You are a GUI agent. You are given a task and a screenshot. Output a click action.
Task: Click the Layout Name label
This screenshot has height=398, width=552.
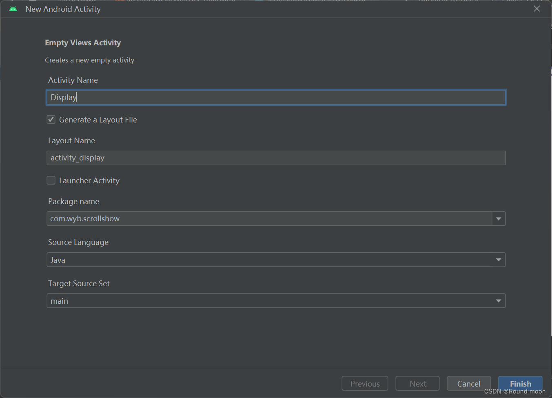click(71, 140)
